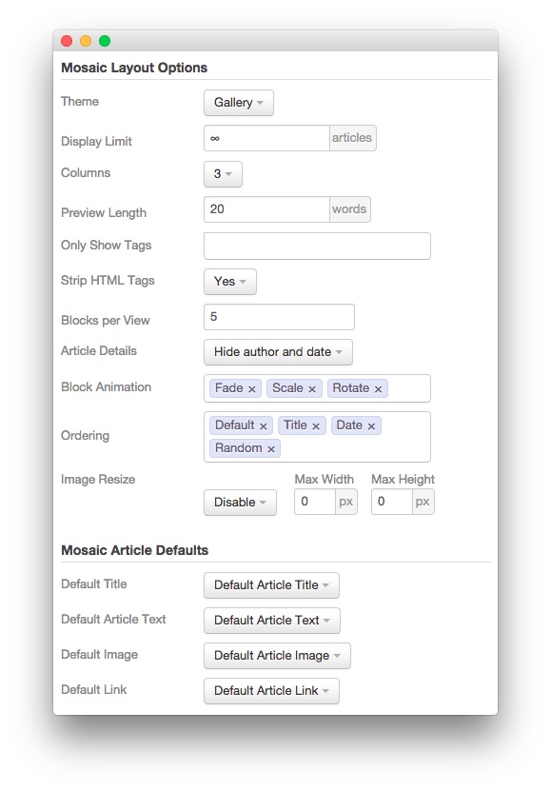Open the Theme Gallery dropdown
Viewport: 551px width, 791px height.
pos(239,103)
